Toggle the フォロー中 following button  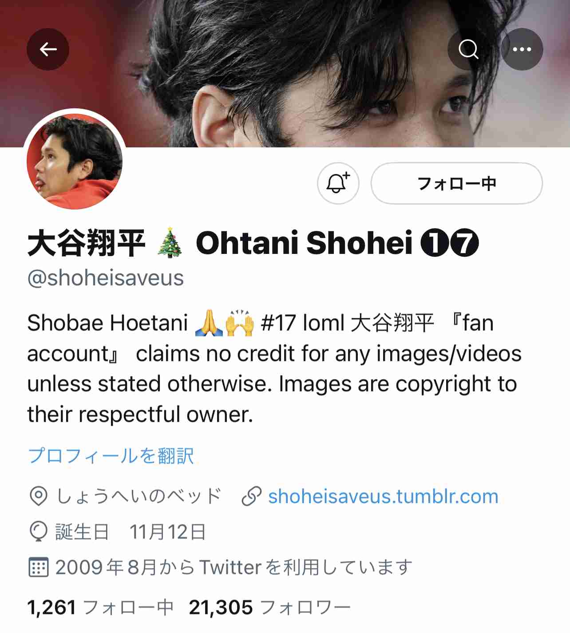pyautogui.click(x=457, y=183)
